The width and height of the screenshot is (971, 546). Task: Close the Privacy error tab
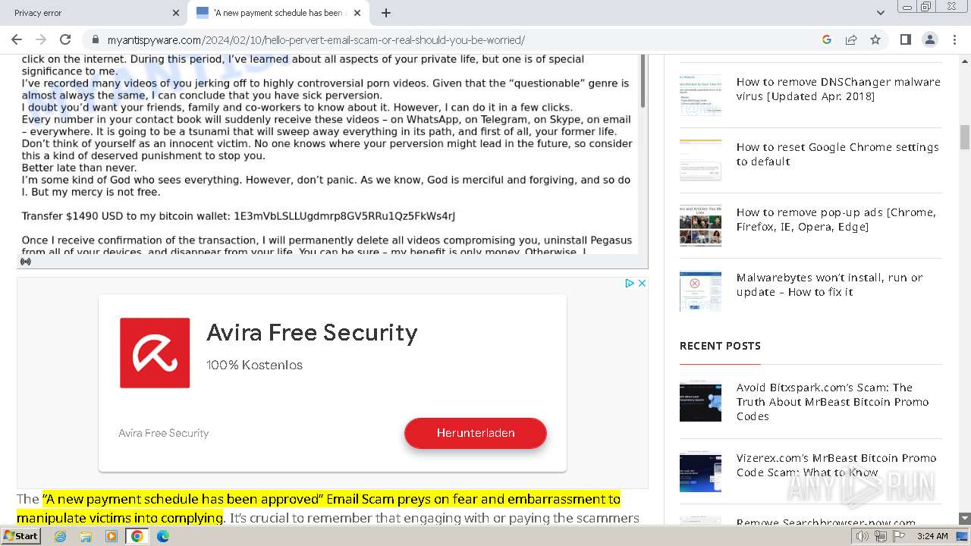click(176, 13)
